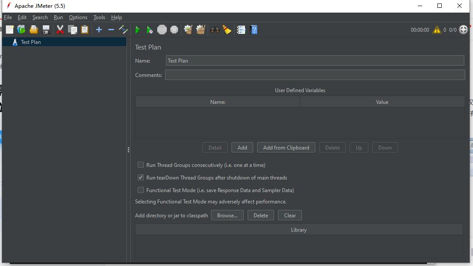This screenshot has width=473, height=266.
Task: Uncheck Run tearDown Thread Groups checkbox
Action: tap(141, 177)
